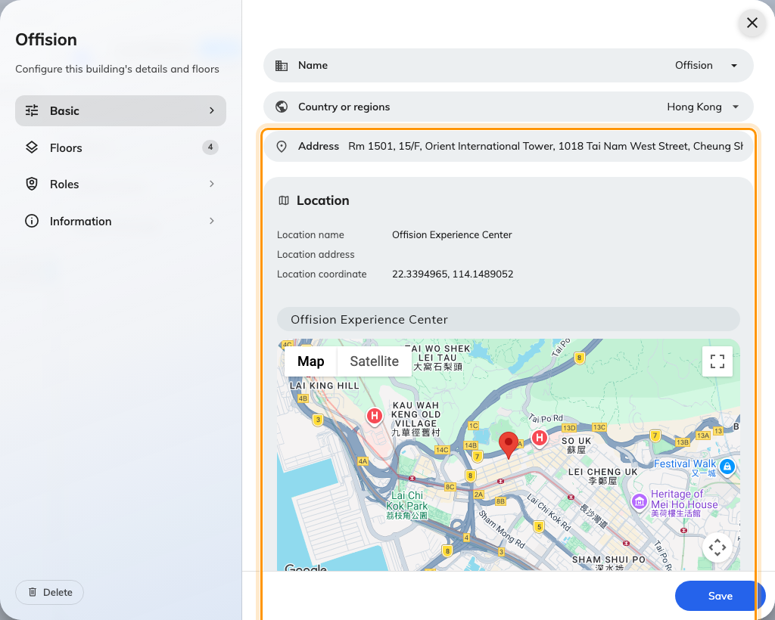Switch the map to Satellite view

click(x=374, y=361)
